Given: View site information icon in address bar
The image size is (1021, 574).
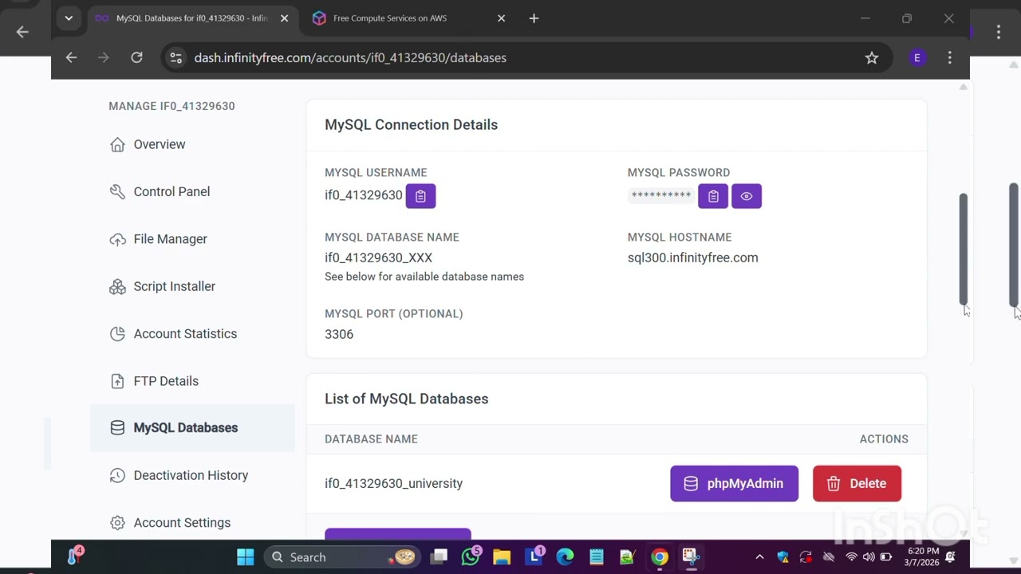Looking at the screenshot, I should (176, 57).
